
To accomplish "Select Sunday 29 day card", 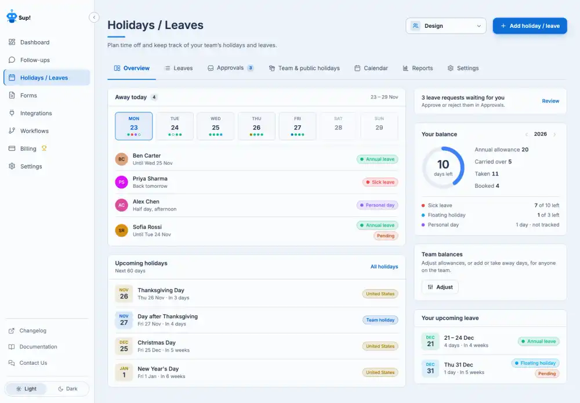I will pyautogui.click(x=379, y=126).
